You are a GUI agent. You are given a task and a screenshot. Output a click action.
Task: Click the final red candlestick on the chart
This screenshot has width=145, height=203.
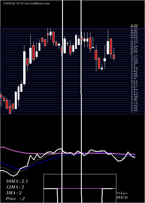click(114, 57)
